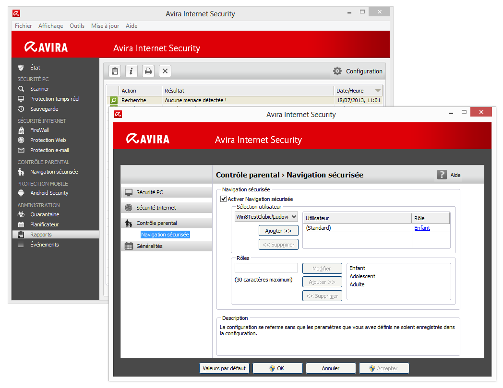Select Adolescent in the roles list

point(362,276)
